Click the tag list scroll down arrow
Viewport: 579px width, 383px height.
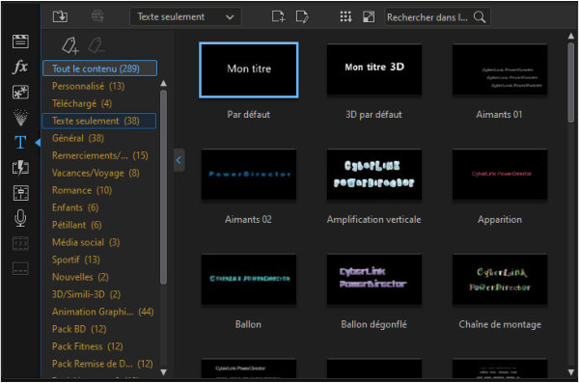point(164,372)
